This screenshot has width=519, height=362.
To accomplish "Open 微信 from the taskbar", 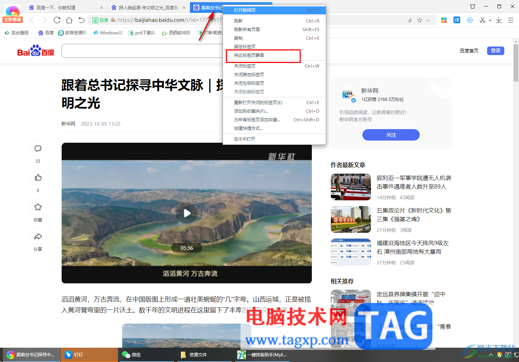I will pos(147,355).
